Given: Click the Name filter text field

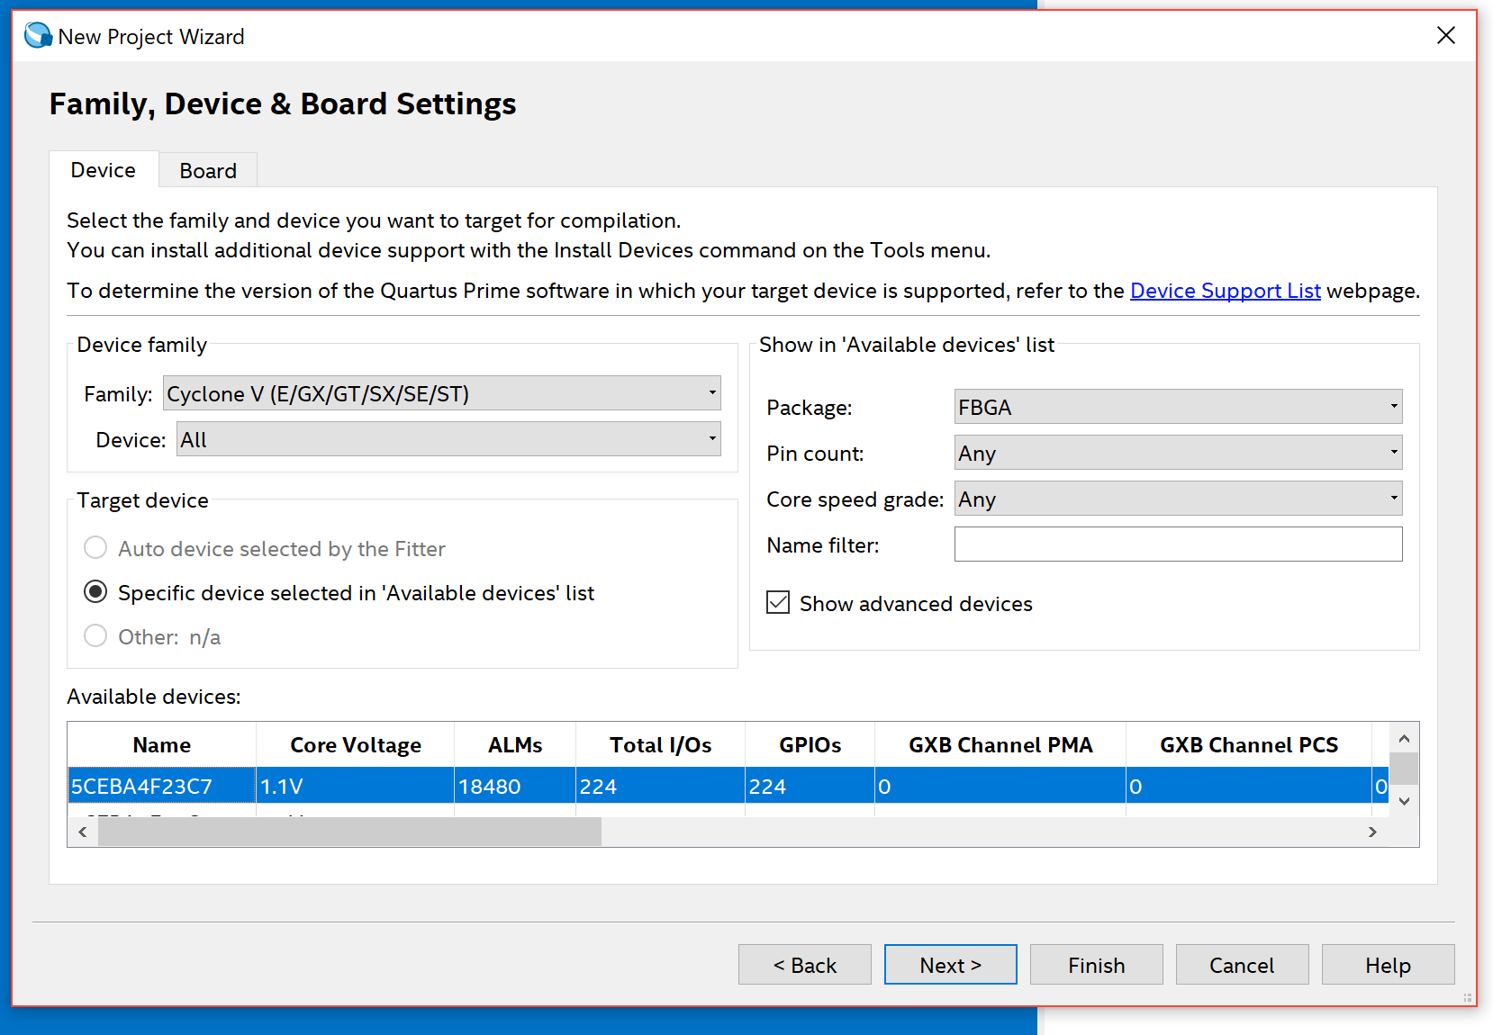Looking at the screenshot, I should tap(1178, 544).
